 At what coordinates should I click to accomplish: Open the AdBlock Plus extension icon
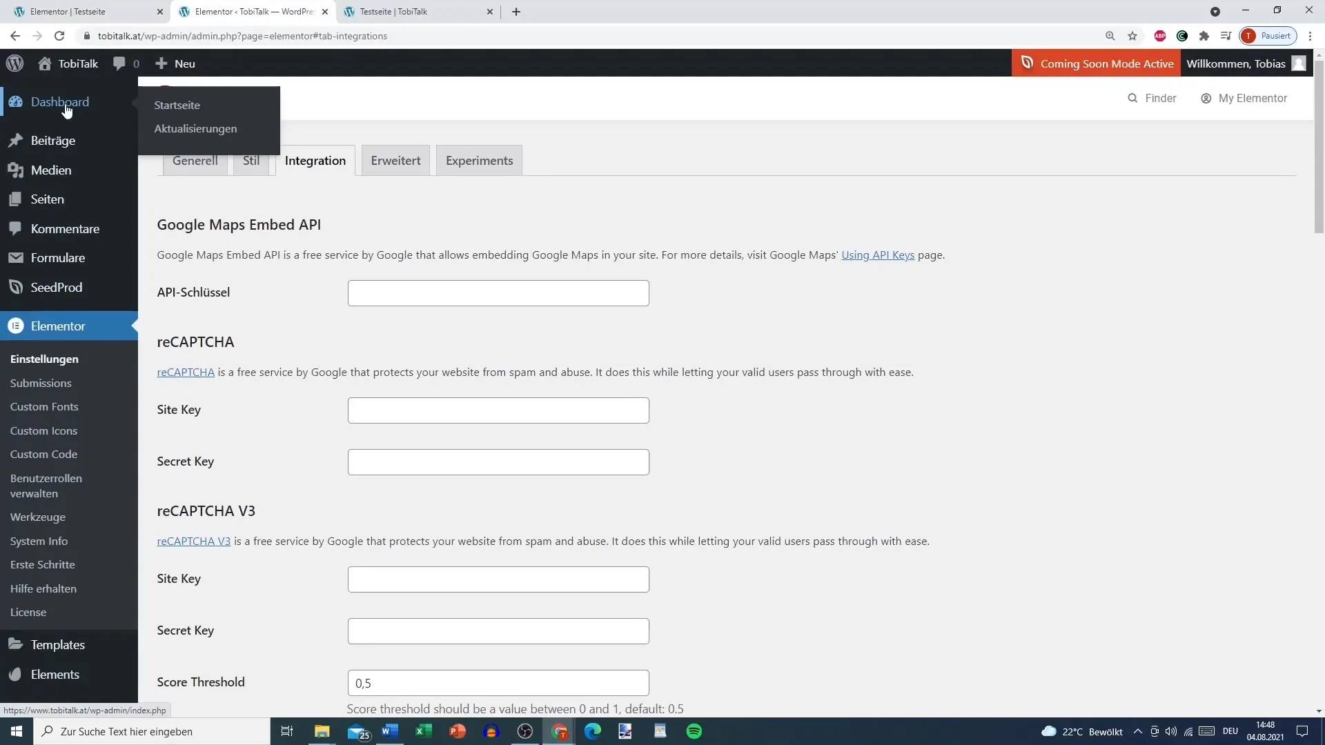pyautogui.click(x=1160, y=36)
